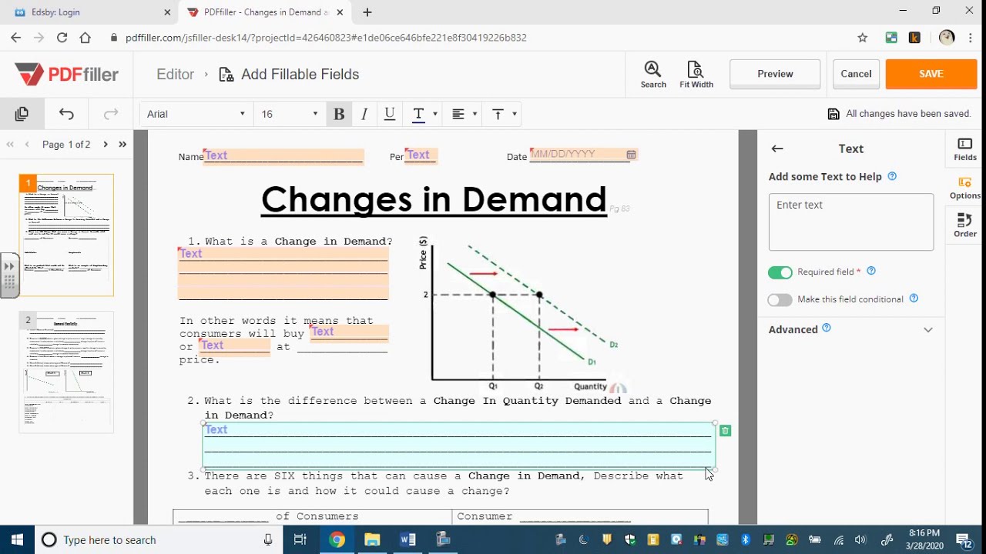Toggle underline formatting
The height and width of the screenshot is (554, 986).
pyautogui.click(x=390, y=114)
